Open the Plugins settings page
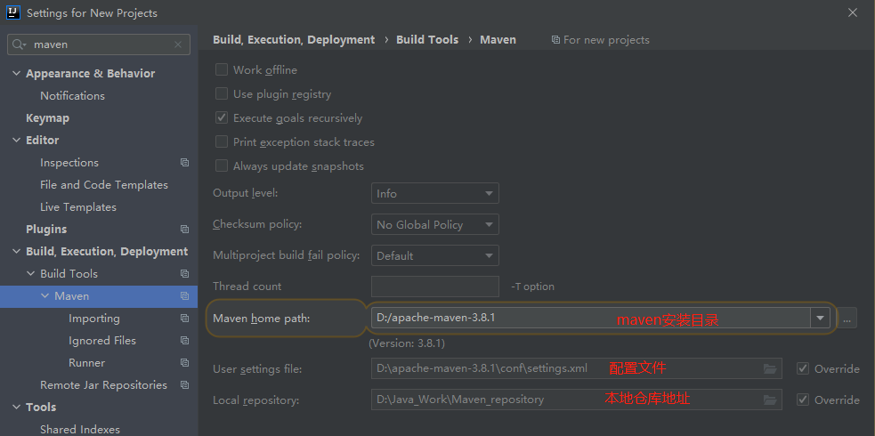 46,230
